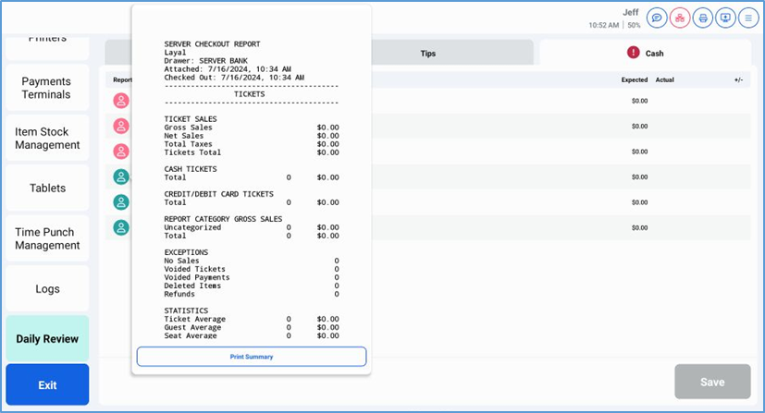Screen dimensions: 765x413
Task: Click the red alert icon beside Cash
Action: [634, 54]
